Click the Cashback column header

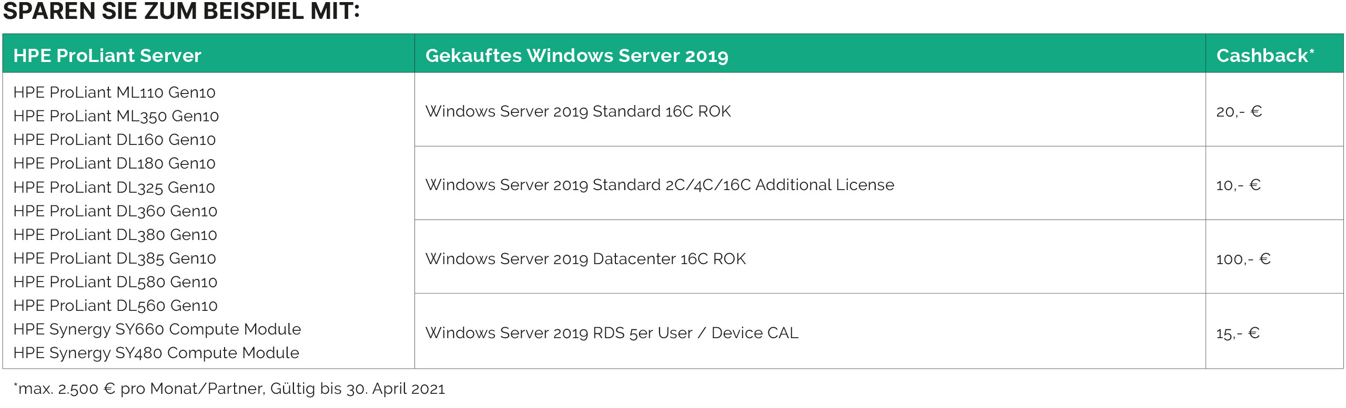pyautogui.click(x=1265, y=56)
